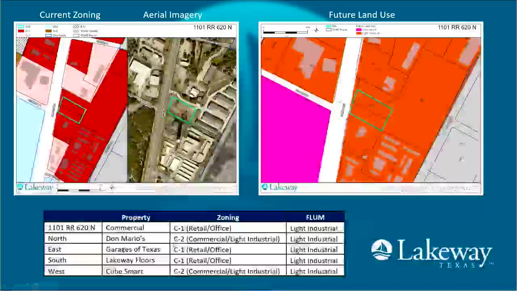Click the green site outline on the aerial image
Screen dimensions: 517x291
point(181,110)
